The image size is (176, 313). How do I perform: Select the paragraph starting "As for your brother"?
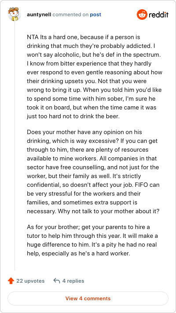click(92, 240)
